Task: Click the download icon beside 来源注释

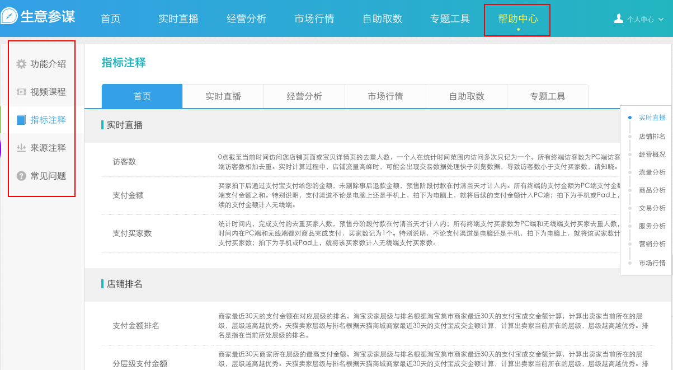Action: click(x=21, y=148)
